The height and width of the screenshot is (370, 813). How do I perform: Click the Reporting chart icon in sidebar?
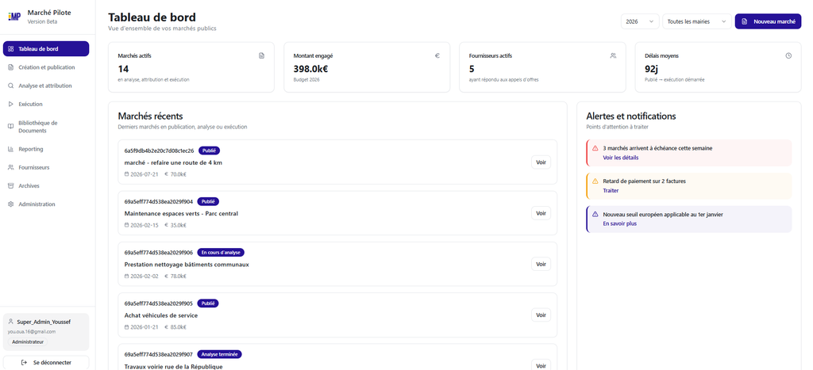pyautogui.click(x=11, y=149)
